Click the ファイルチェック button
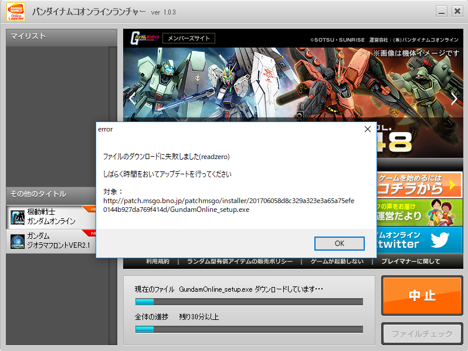This screenshot has width=468, height=351. click(422, 333)
